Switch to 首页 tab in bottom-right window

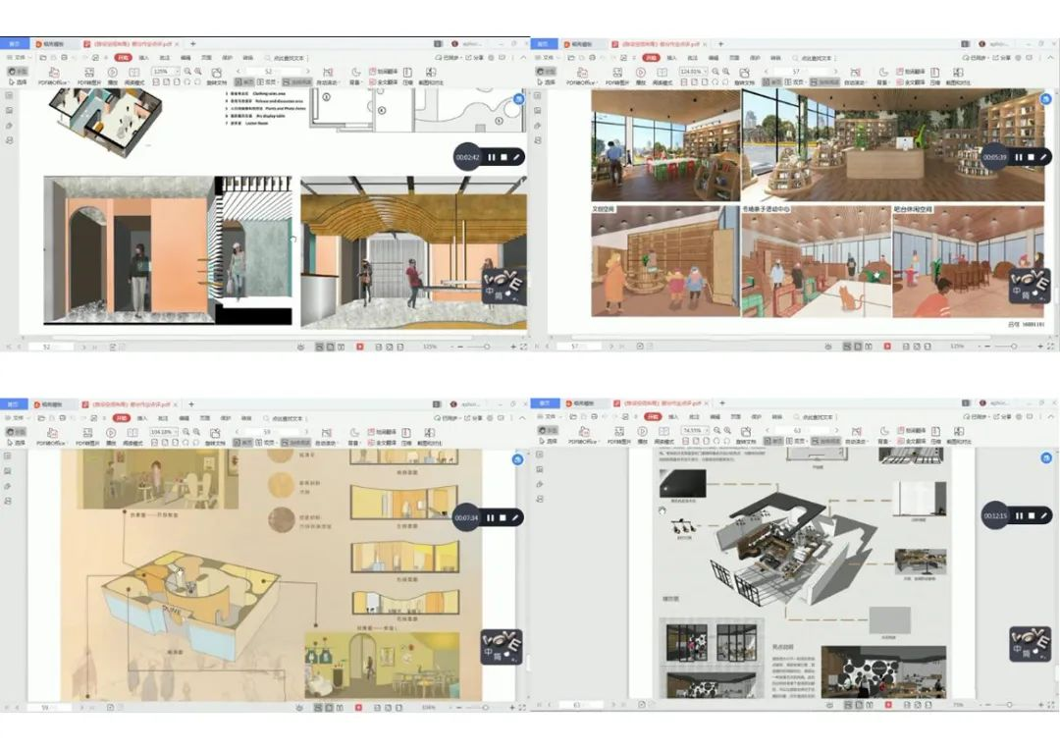pyautogui.click(x=545, y=403)
